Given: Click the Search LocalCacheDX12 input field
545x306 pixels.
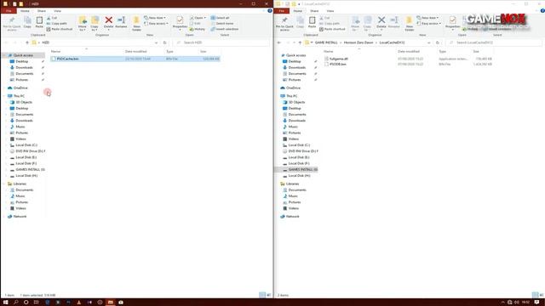Looking at the screenshot, I should tap(495, 42).
